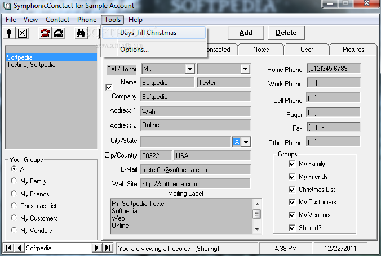Open the IA state dropdown
The height and width of the screenshot is (256, 381).
pos(246,142)
